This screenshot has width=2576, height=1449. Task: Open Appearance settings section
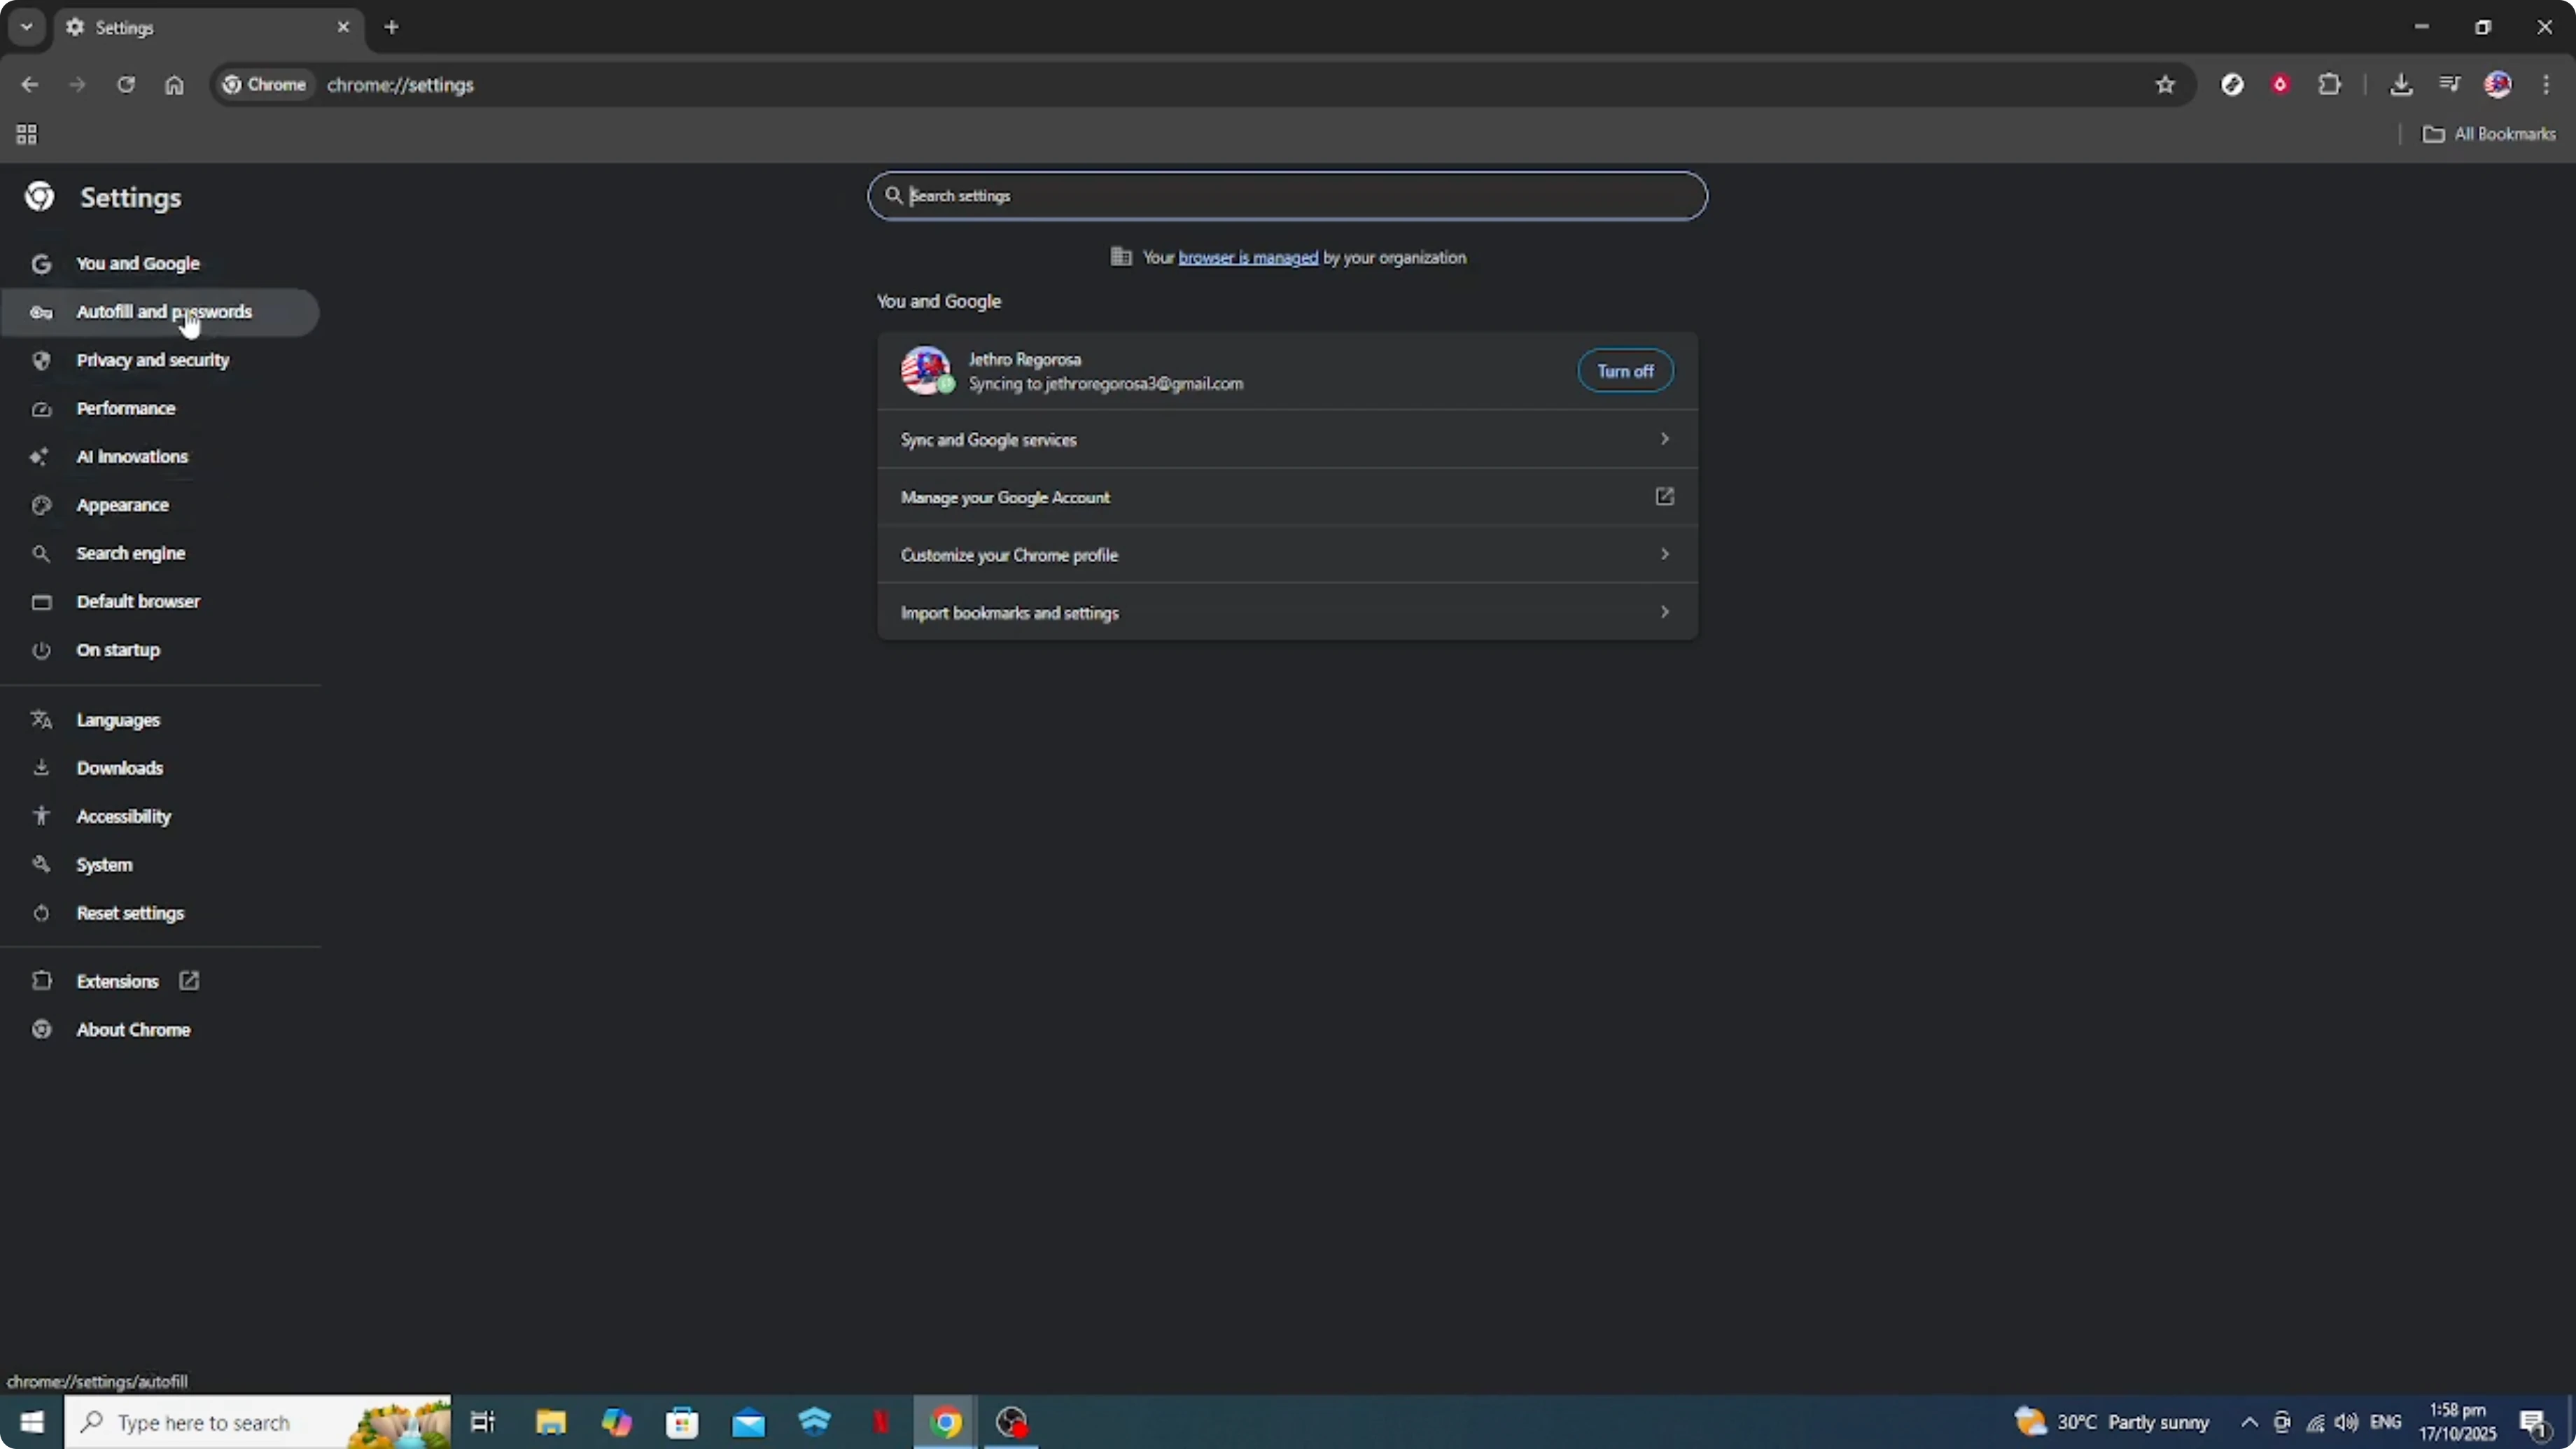[x=160, y=505]
